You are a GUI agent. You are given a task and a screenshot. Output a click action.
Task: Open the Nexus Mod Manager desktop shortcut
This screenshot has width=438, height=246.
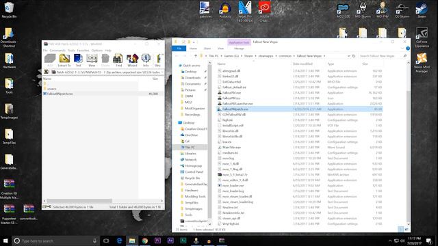tap(422, 63)
